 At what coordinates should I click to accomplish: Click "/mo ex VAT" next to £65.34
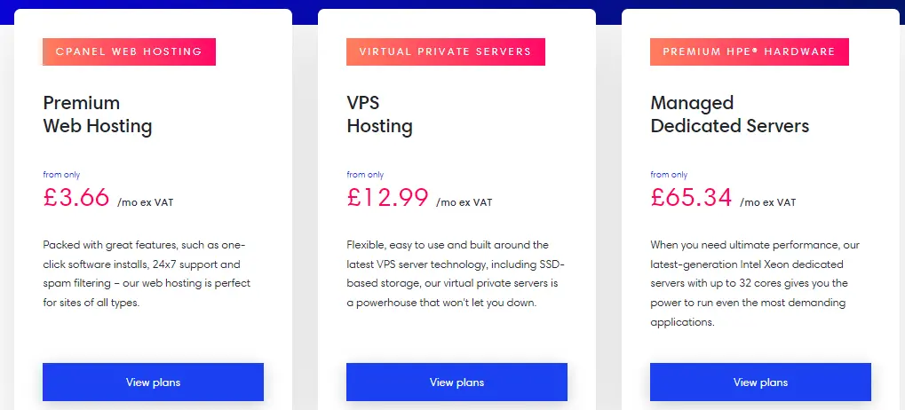tap(767, 202)
